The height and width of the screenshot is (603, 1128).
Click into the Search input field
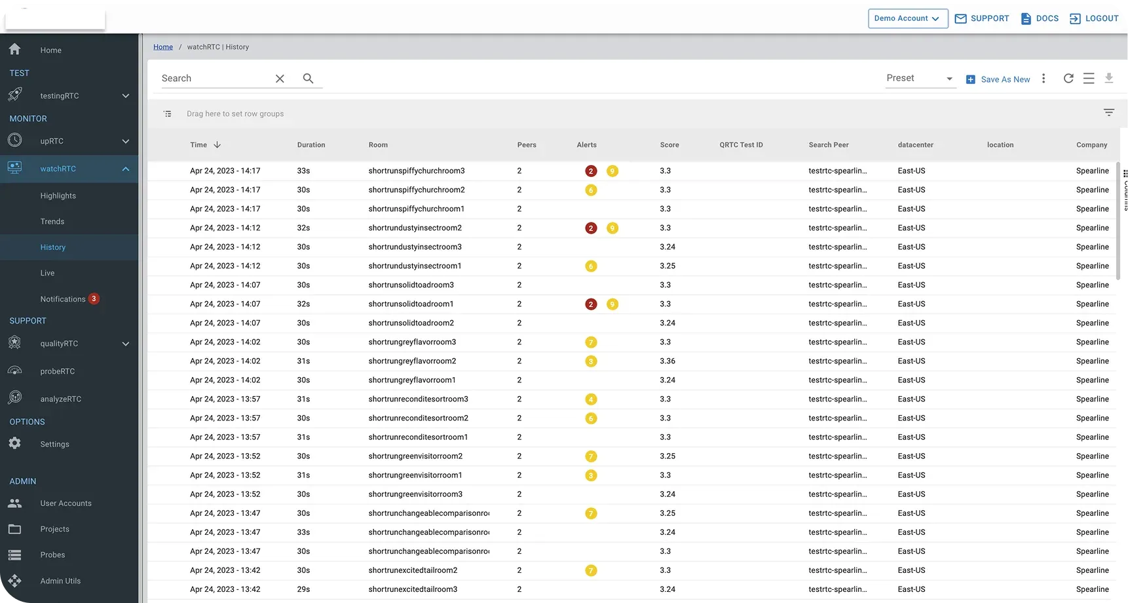[x=213, y=79]
